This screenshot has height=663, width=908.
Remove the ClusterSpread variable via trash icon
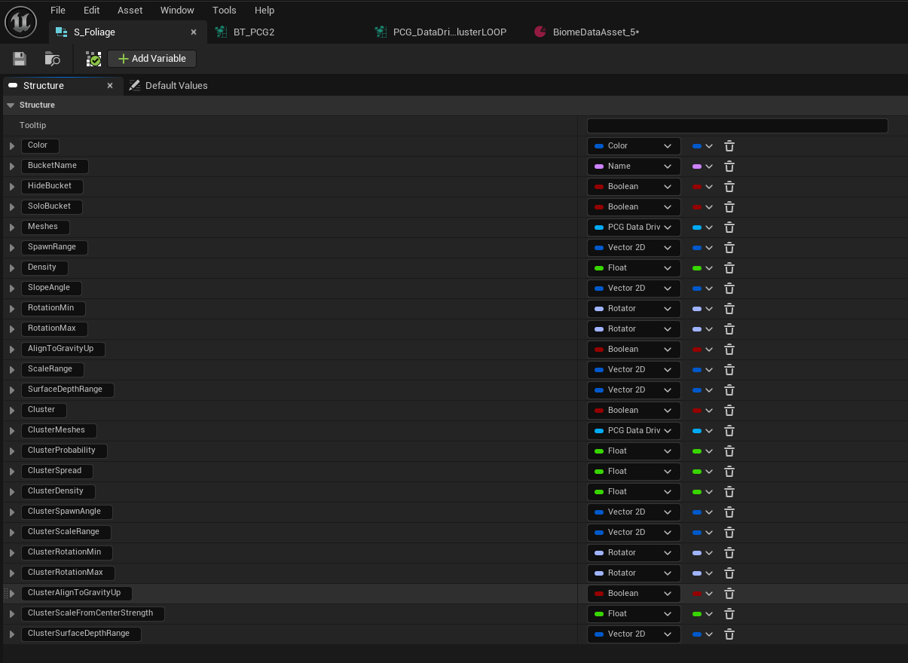tap(729, 472)
